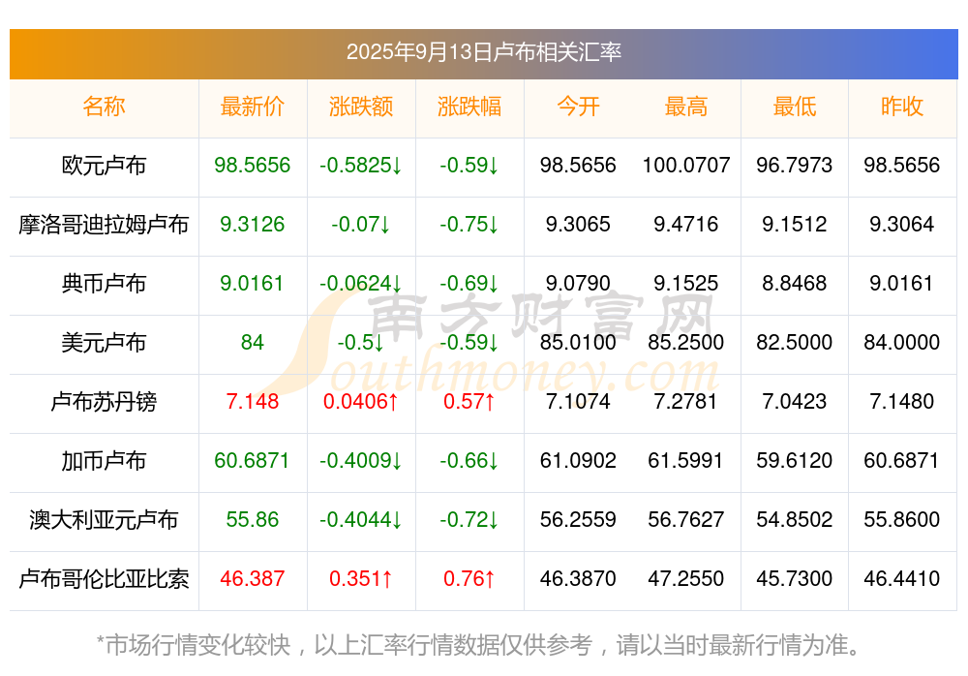Click latest price 9.3126
This screenshot has height=676, width=968.
tap(252, 225)
